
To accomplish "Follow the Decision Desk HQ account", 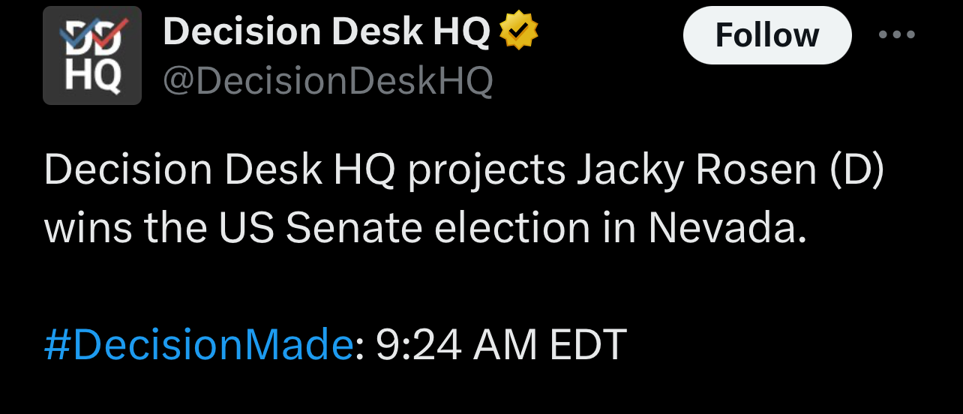I will tap(767, 35).
